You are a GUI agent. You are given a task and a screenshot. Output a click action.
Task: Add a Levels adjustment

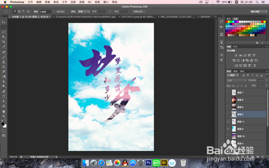coord(240,55)
